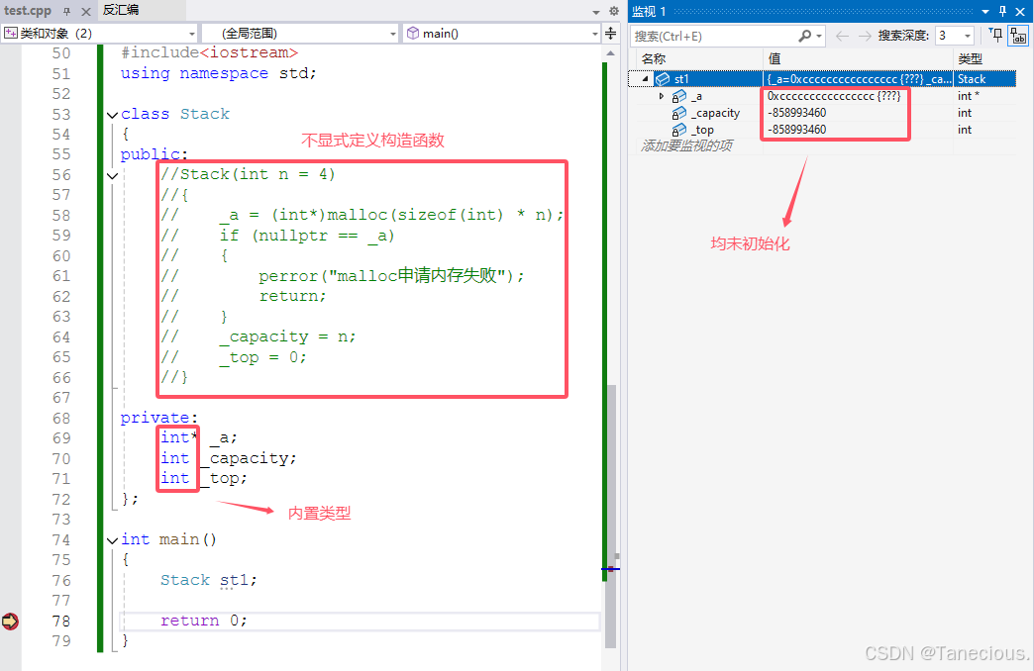Select the _top watch row name
Image resolution: width=1034 pixels, height=671 pixels.
pyautogui.click(x=703, y=130)
